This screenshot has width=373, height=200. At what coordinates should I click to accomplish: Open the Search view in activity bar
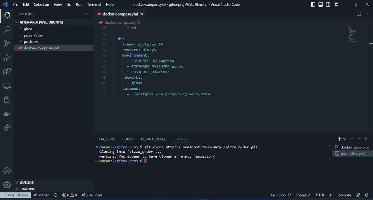point(7,30)
